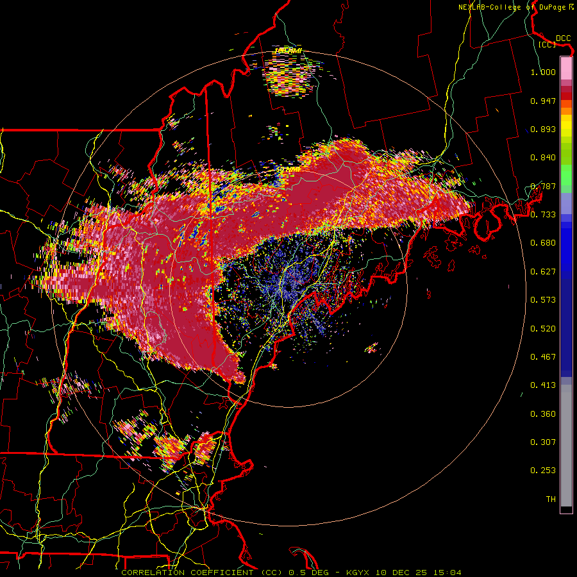Click the [CC] unit label above scale
The image size is (577, 577).
tap(548, 44)
